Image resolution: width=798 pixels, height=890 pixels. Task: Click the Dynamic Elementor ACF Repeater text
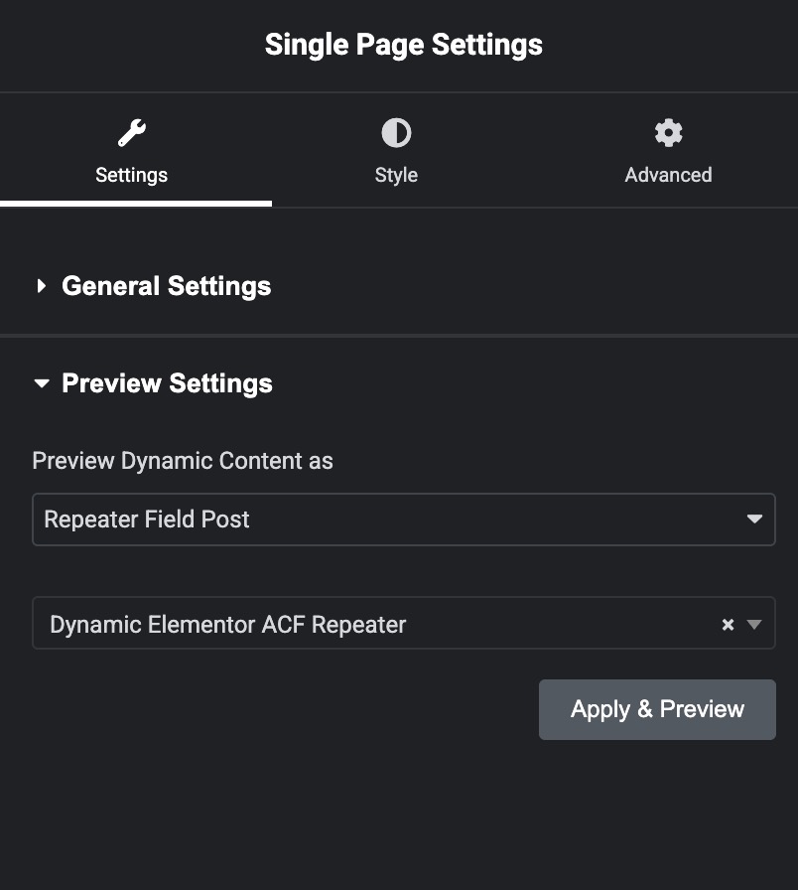click(228, 625)
